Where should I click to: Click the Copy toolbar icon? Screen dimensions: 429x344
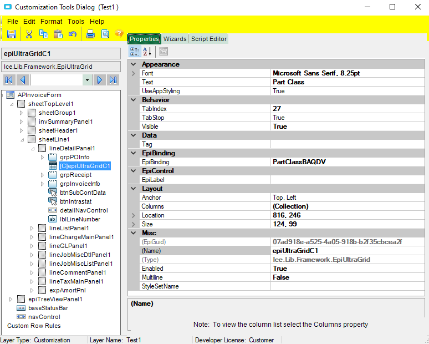[43, 34]
